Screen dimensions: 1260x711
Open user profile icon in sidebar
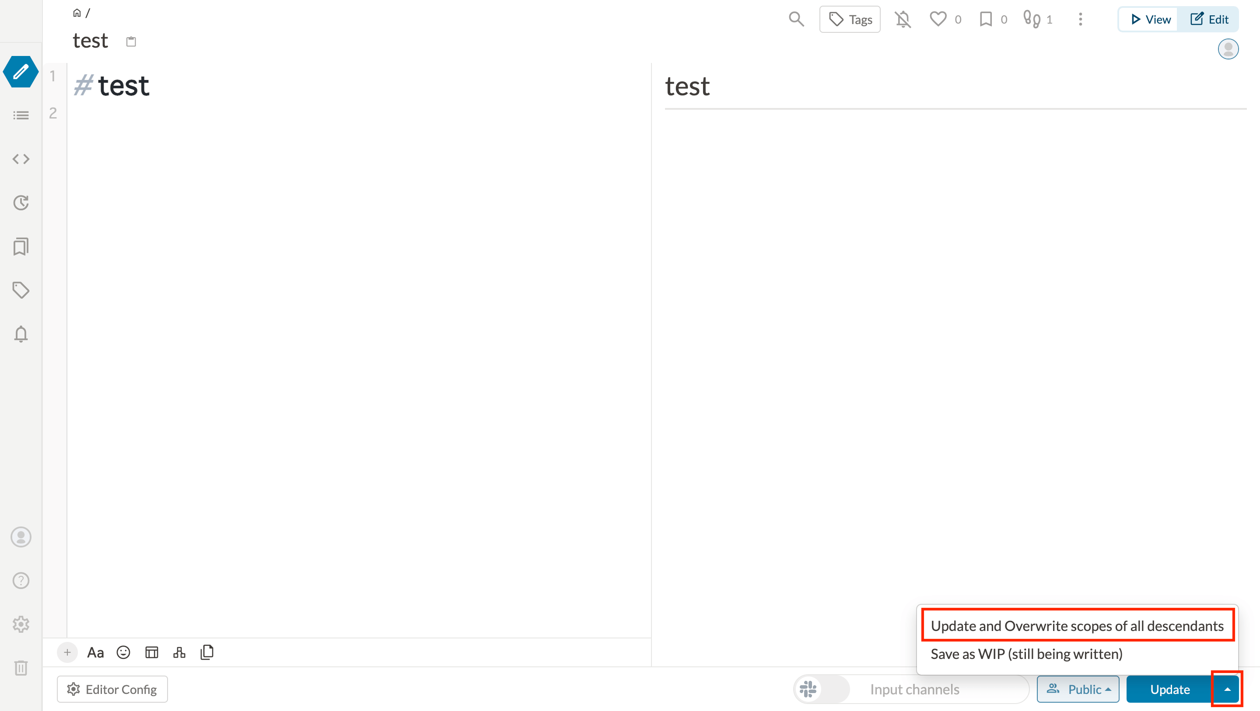(x=21, y=537)
